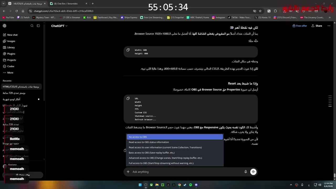Open Instagram bookmark
Screen dimensions: 336x189
[218, 18]
